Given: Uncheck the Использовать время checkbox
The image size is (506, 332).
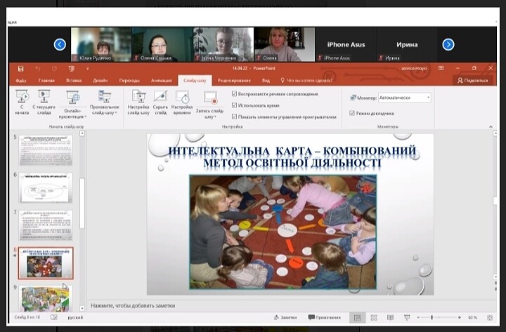Looking at the screenshot, I should point(234,105).
